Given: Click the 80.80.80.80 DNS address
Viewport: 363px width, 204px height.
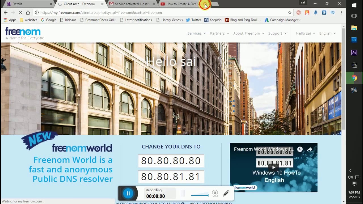Looking at the screenshot, I should (x=171, y=161).
